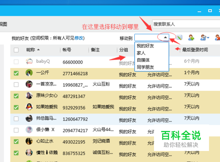
Task: Click account number 1260647792
Action: 75,119
